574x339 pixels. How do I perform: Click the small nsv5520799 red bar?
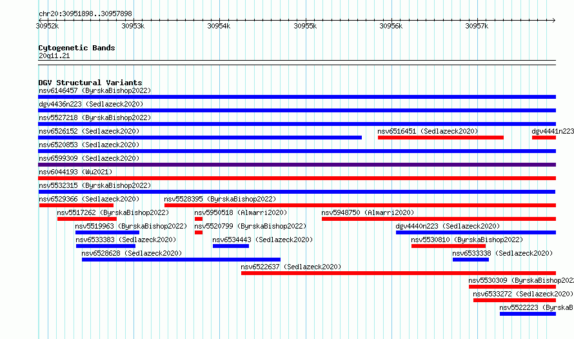click(199, 232)
